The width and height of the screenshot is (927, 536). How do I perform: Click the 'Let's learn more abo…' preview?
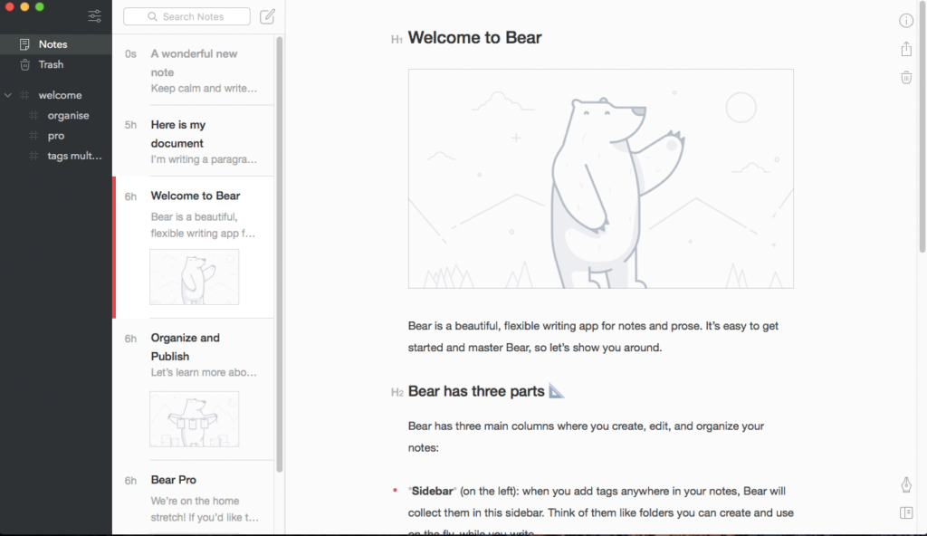pyautogui.click(x=204, y=373)
